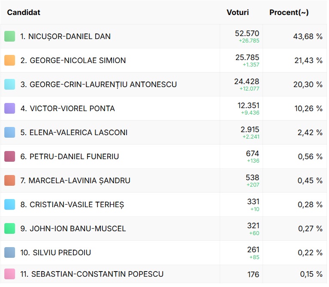
Task: Click the green swatch beside Nicușor-Daniel Dan
Action: pos(10,36)
